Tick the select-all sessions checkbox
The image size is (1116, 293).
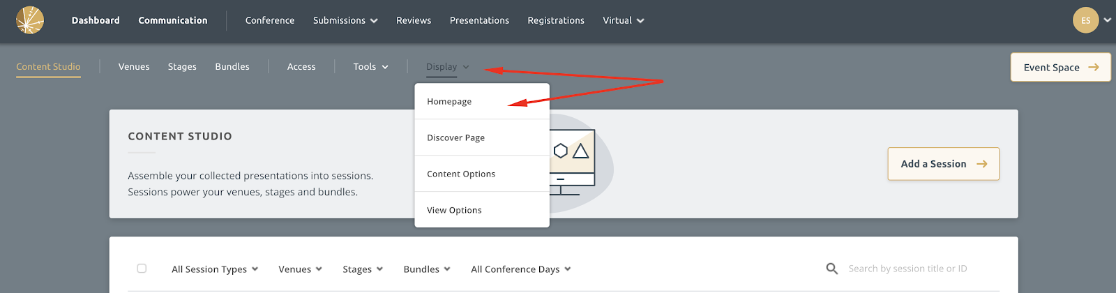(x=142, y=269)
